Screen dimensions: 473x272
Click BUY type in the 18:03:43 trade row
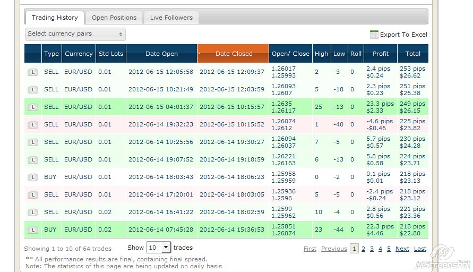(x=50, y=177)
